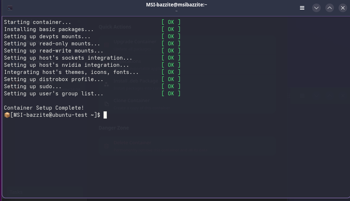This screenshot has width=350, height=201.
Task: Minimize the terminal with the down chevron
Action: [316, 8]
